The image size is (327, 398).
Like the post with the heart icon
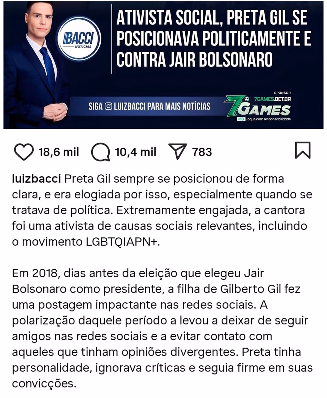point(24,152)
